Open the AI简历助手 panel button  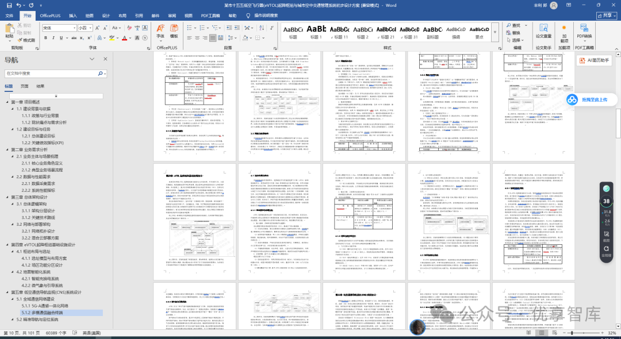594,60
